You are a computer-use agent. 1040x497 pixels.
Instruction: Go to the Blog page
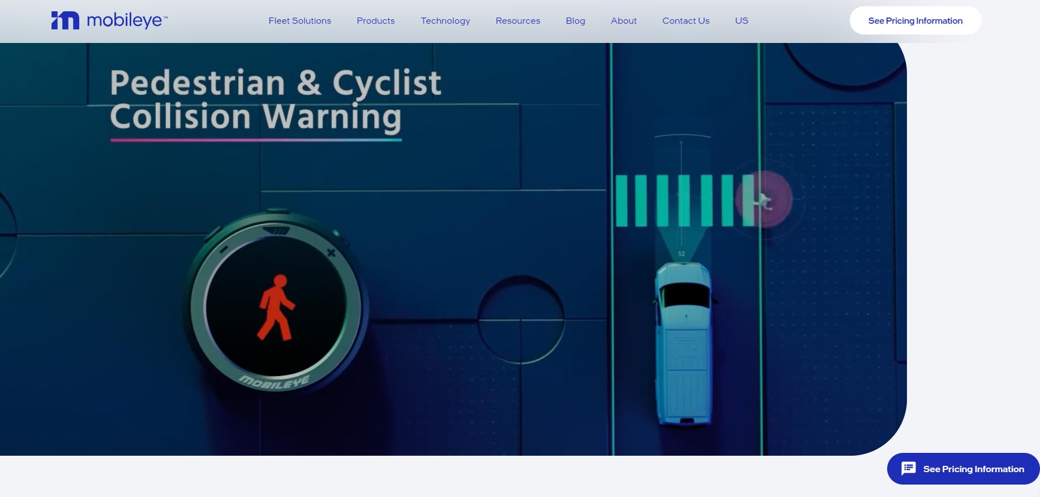pos(575,21)
